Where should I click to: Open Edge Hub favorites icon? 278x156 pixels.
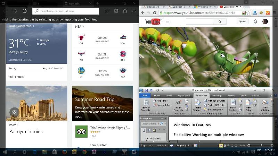(x=107, y=11)
